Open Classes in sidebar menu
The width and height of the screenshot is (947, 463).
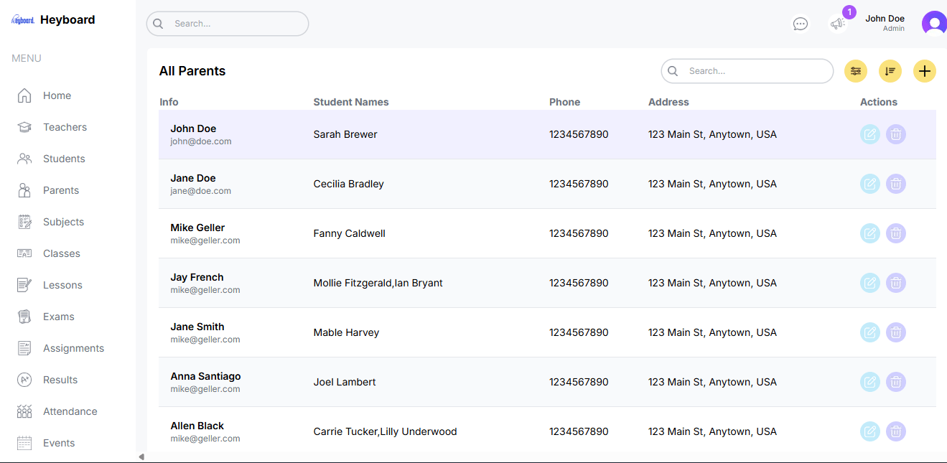pos(49,253)
